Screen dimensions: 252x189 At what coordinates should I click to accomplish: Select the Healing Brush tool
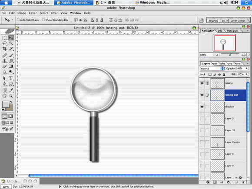[x=4, y=56]
